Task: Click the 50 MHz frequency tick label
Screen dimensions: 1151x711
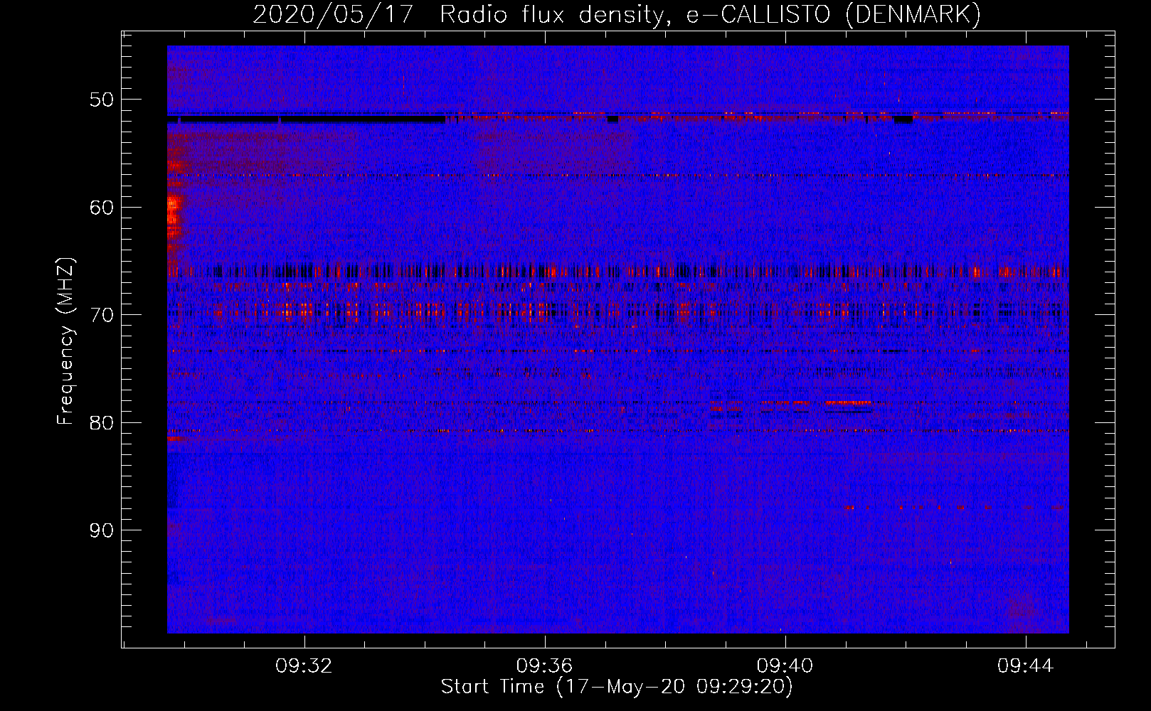Action: click(102, 100)
